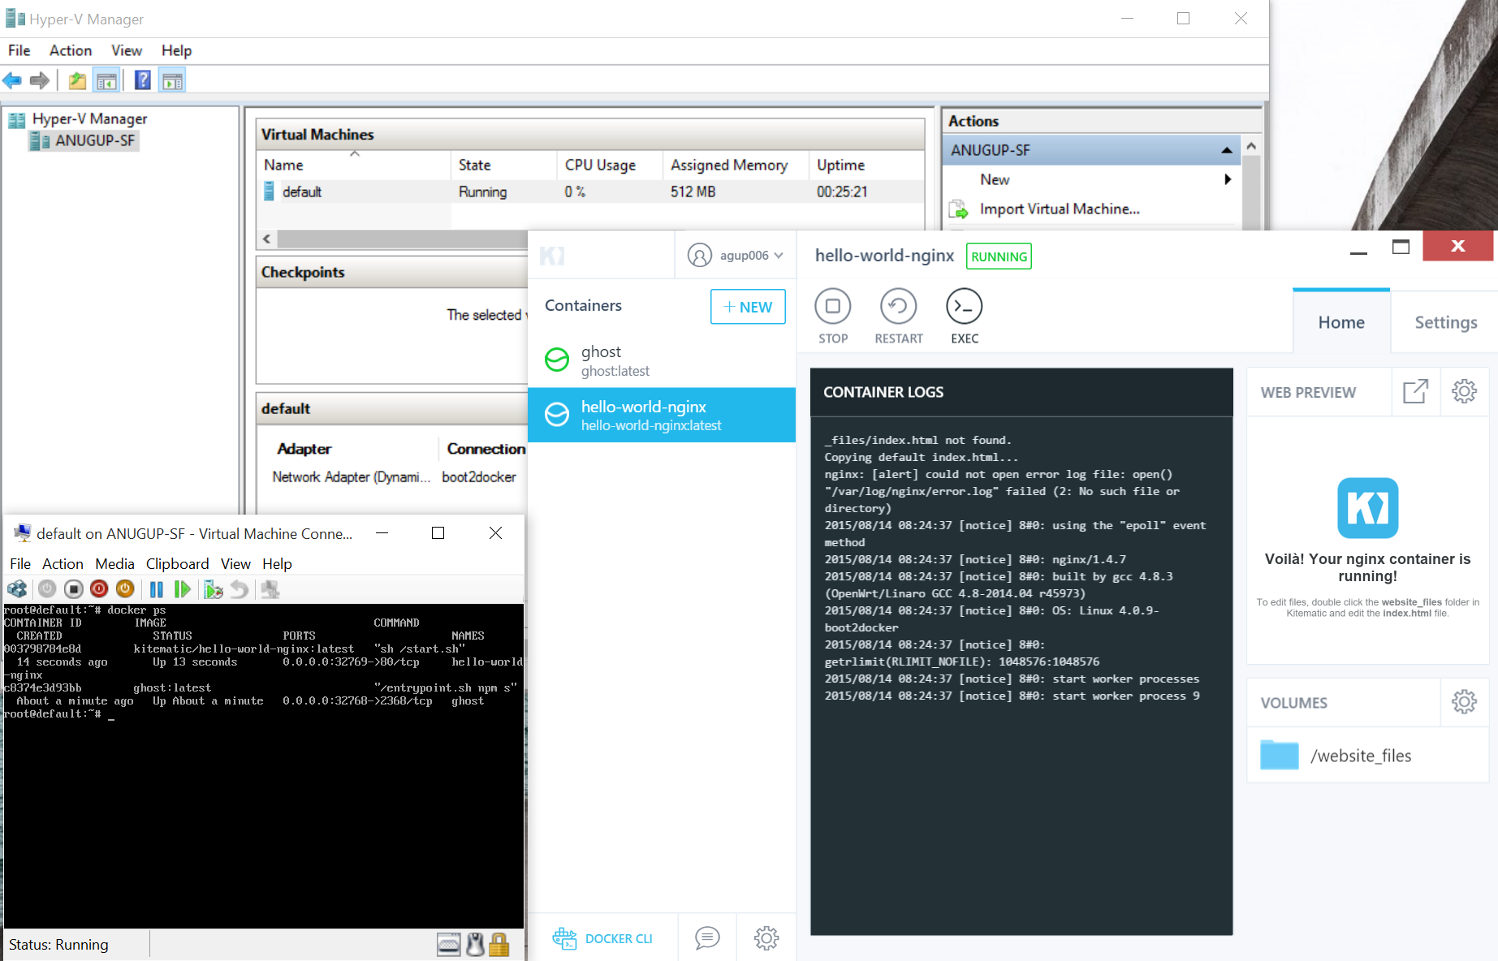Click the Turn Off icon in VM Connection
1498x961 pixels.
point(74,589)
